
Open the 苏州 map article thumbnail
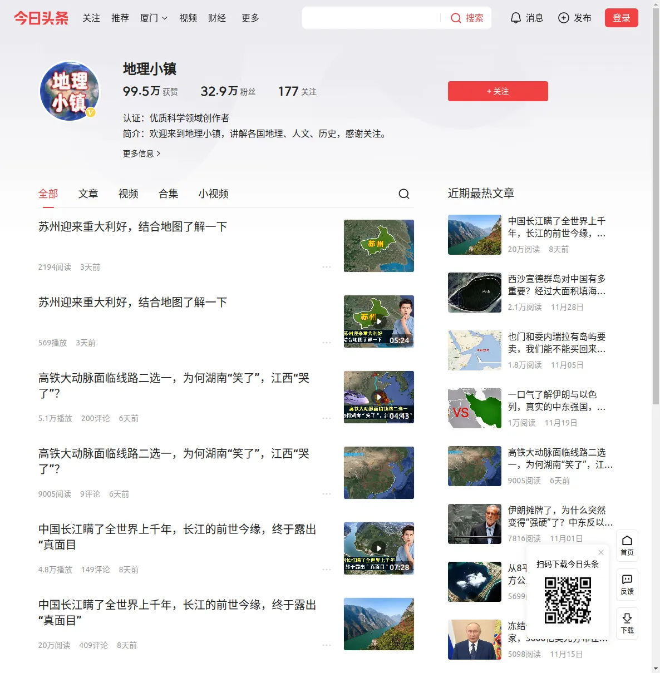(379, 246)
